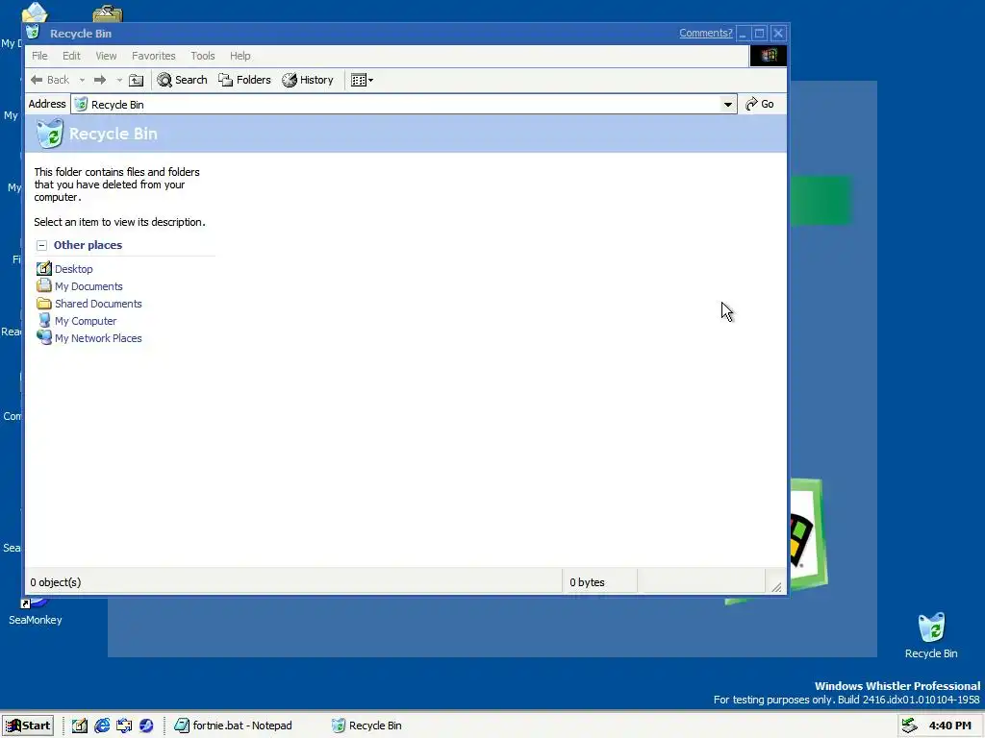The width and height of the screenshot is (985, 738).
Task: Open the Start menu
Action: (28, 726)
